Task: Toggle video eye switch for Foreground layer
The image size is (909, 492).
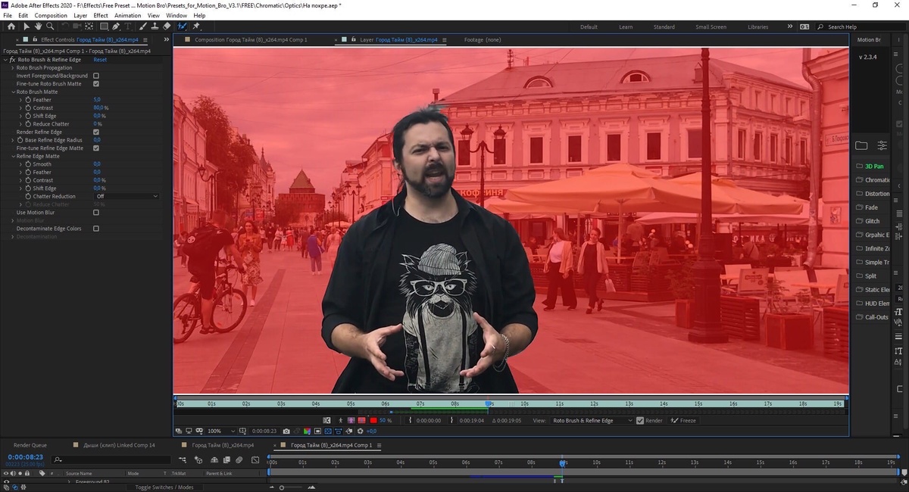Action: pos(5,481)
